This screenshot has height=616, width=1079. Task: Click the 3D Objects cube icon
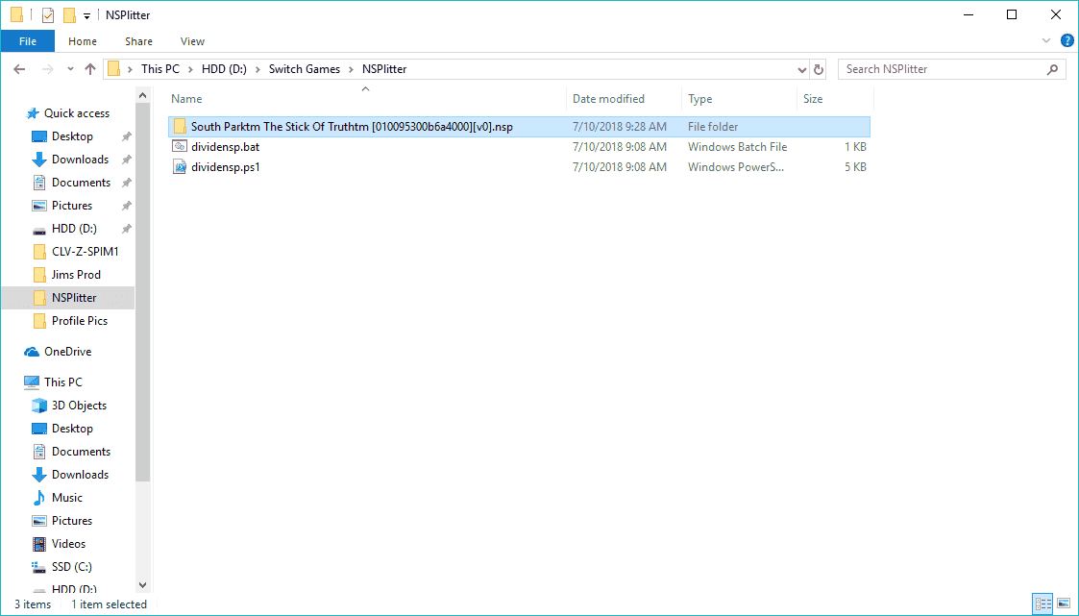[39, 406]
